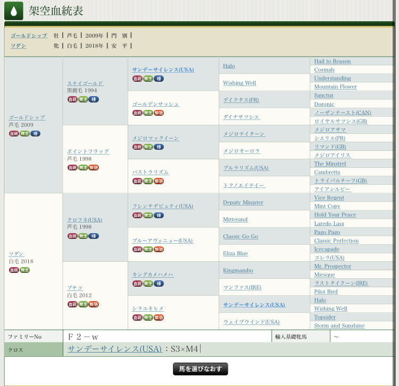Click the 繁殖 badge under シラユキヒメ

[159, 318]
